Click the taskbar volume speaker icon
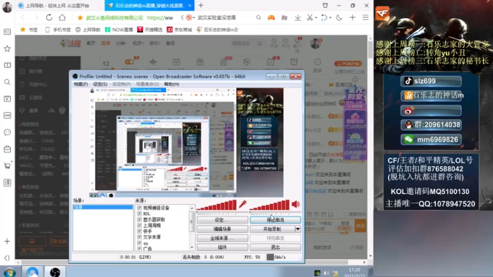Screen dimensions: 493x277 326,273
